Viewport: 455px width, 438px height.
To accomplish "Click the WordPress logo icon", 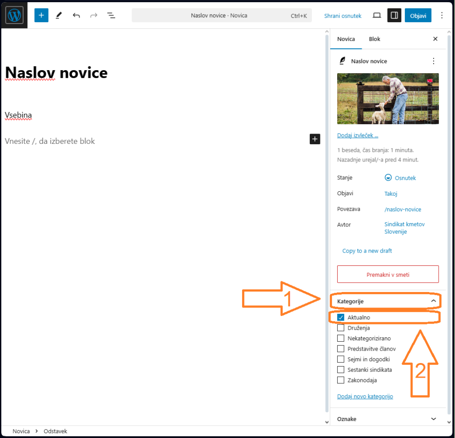I will point(14,16).
